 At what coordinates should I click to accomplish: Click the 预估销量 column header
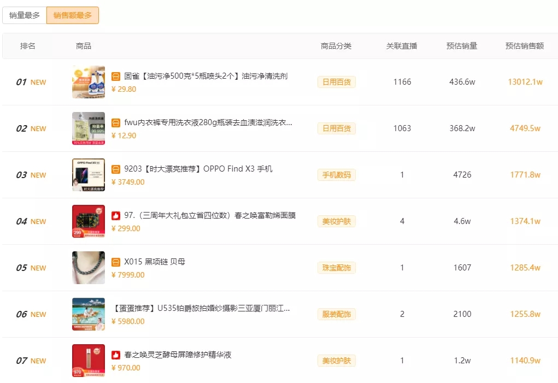point(462,46)
